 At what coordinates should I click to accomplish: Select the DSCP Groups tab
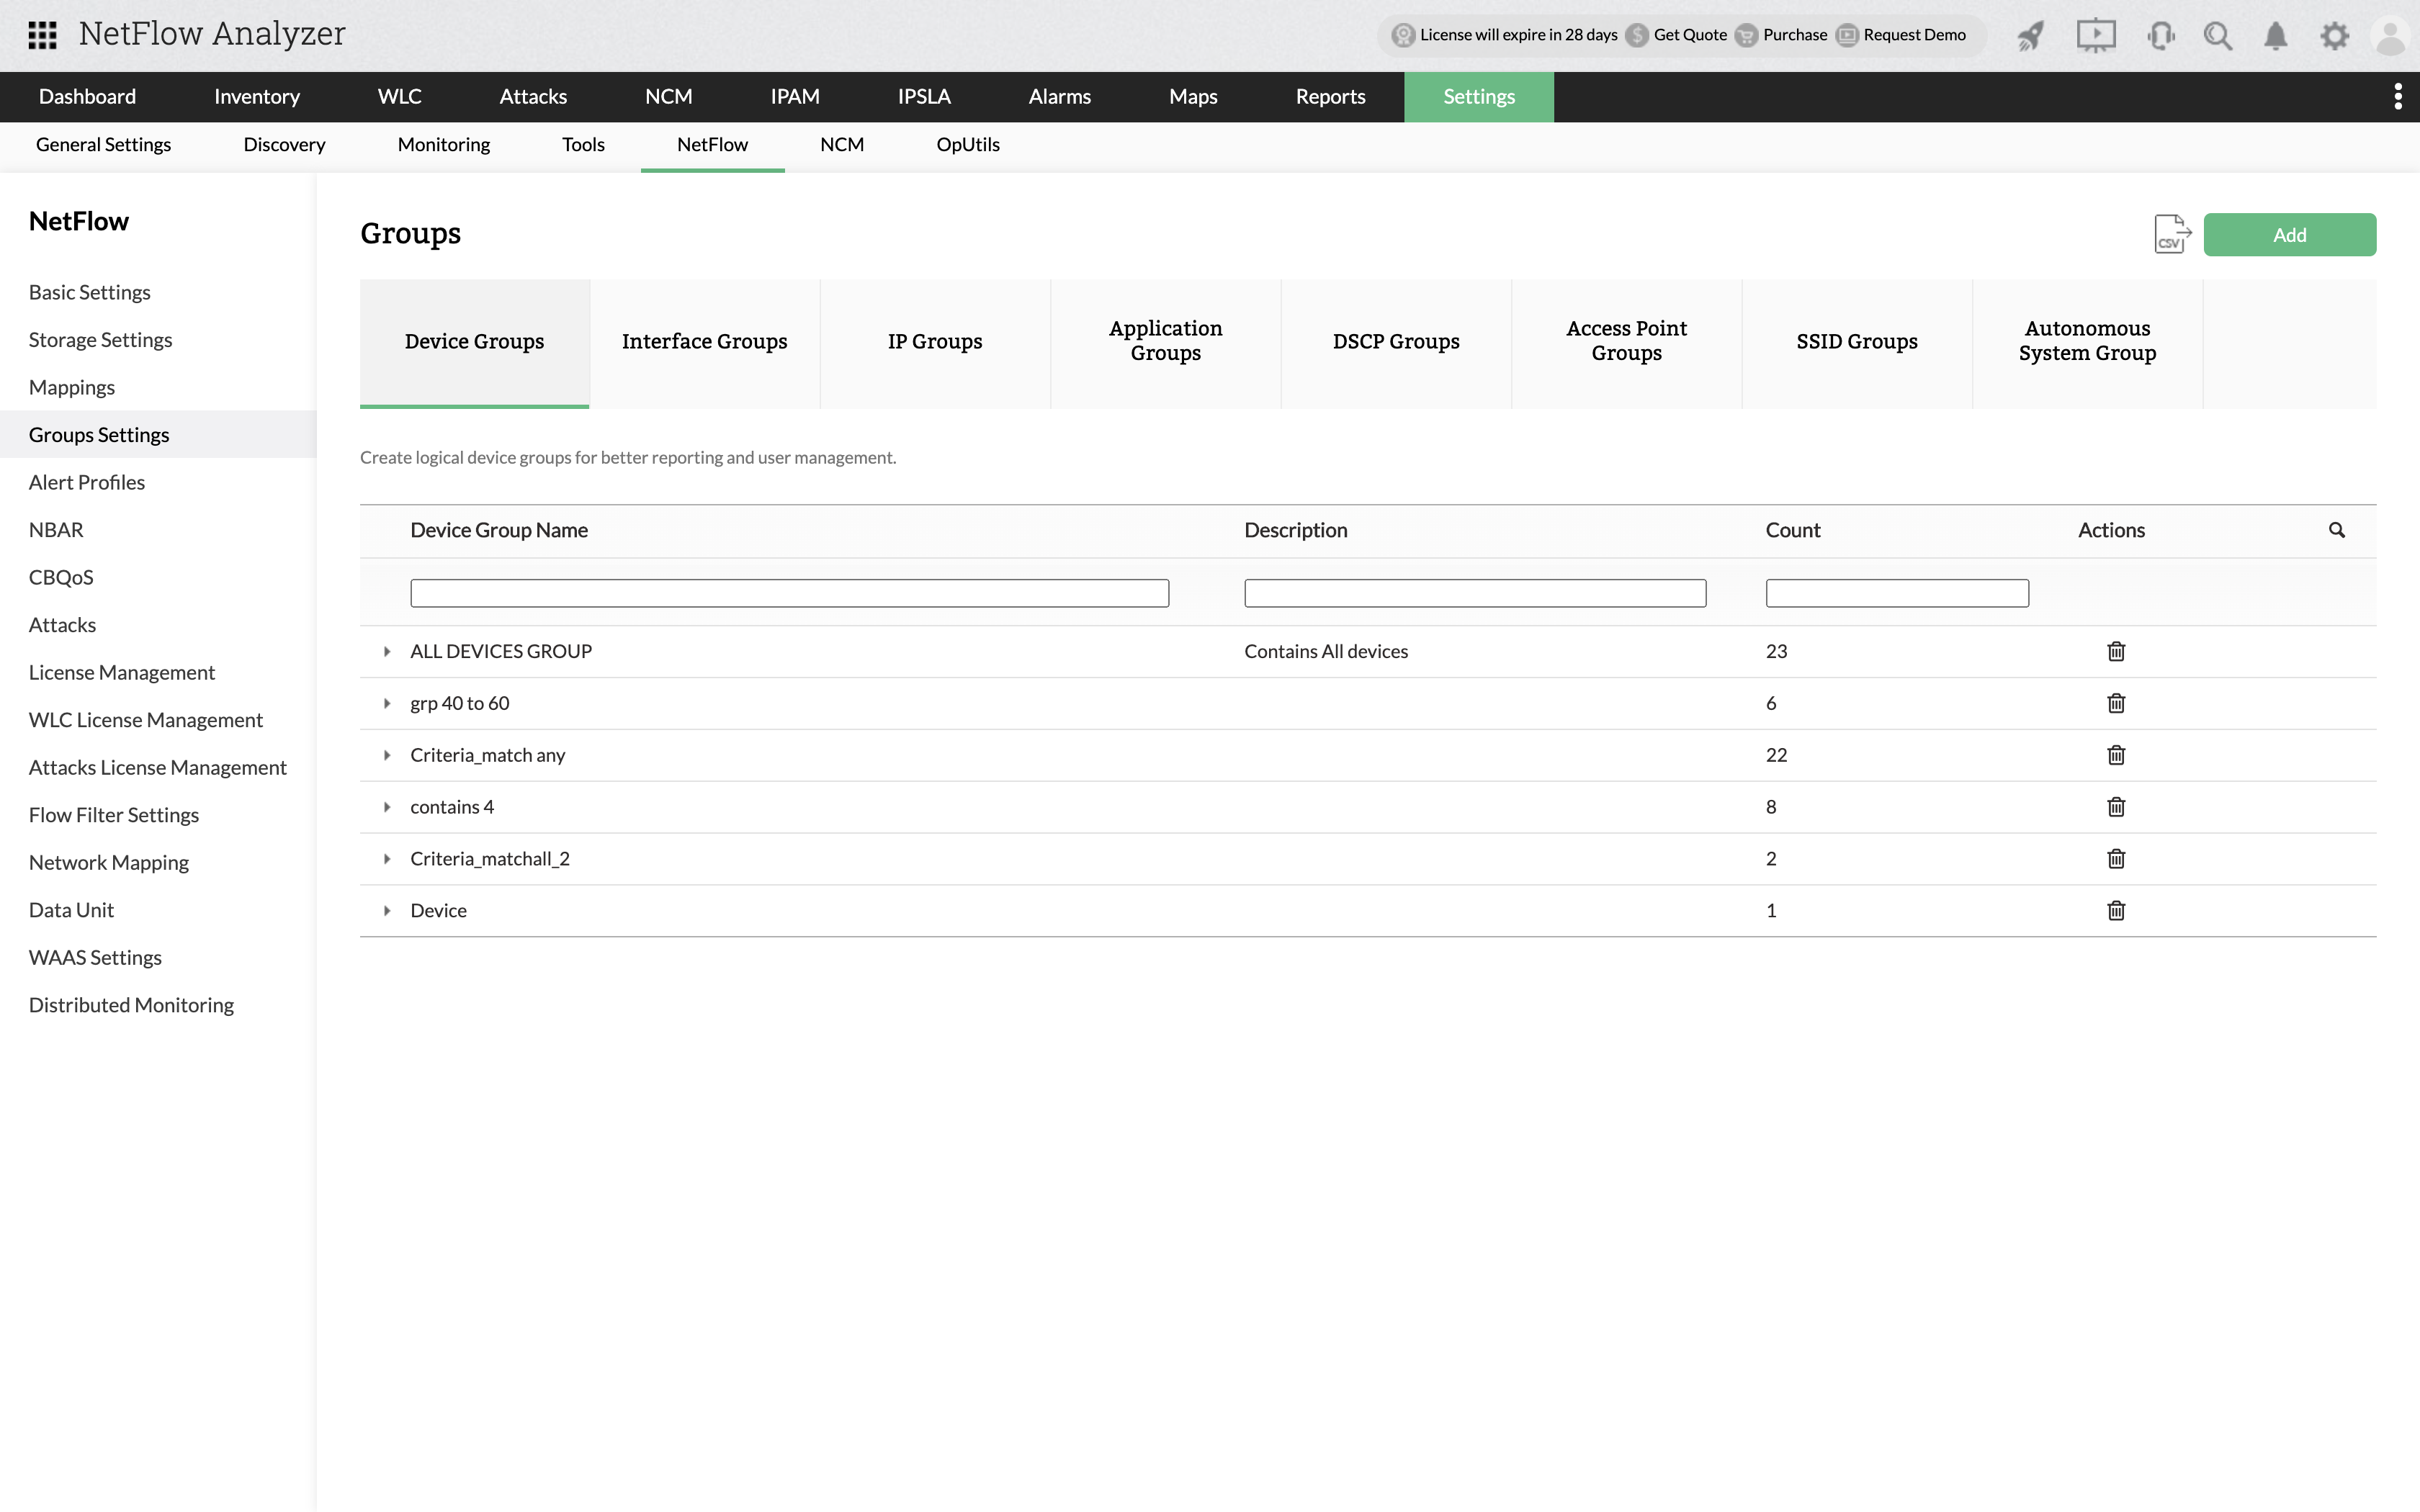(x=1394, y=341)
